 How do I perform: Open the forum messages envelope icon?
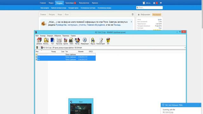click(154, 3)
